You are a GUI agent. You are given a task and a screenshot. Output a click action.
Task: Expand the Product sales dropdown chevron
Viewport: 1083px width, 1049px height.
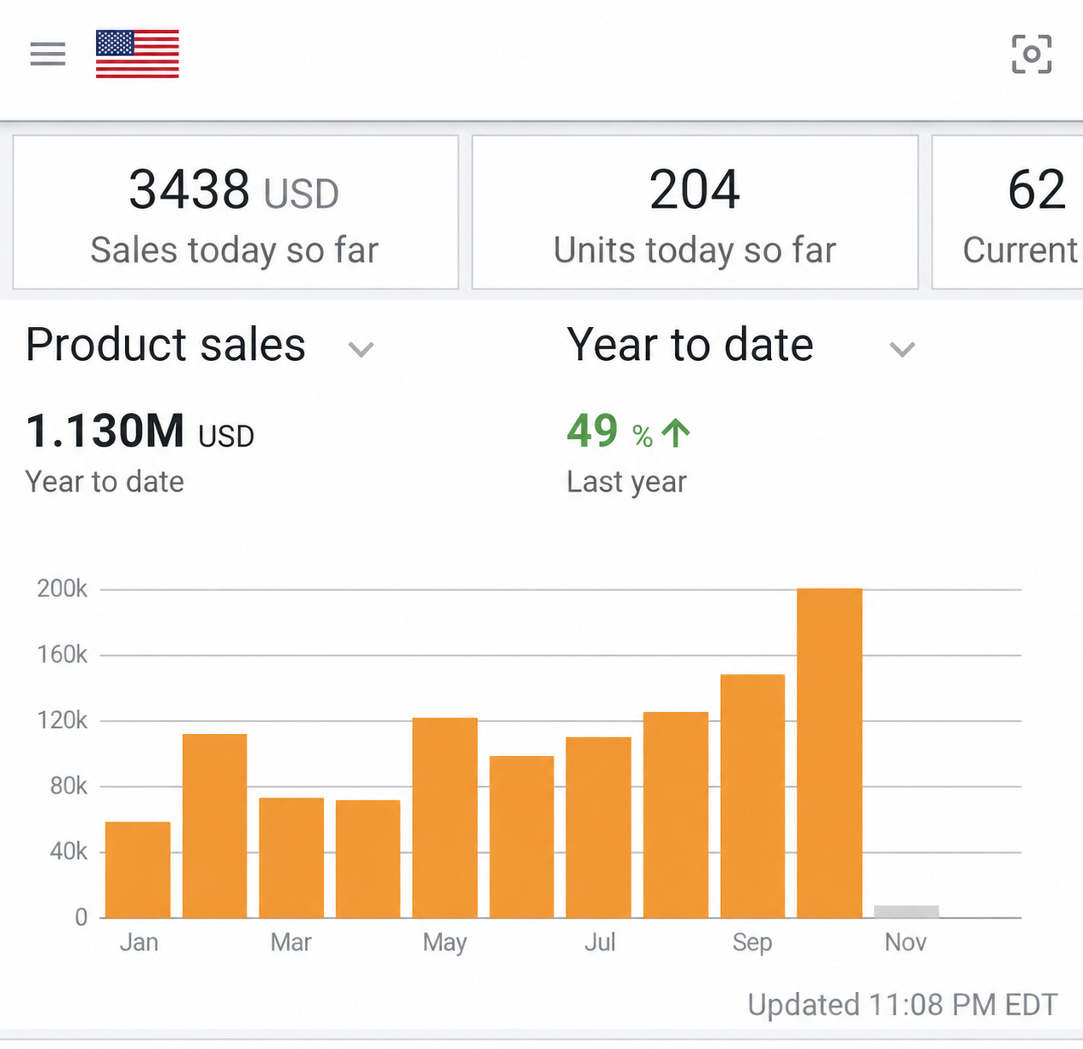(361, 349)
